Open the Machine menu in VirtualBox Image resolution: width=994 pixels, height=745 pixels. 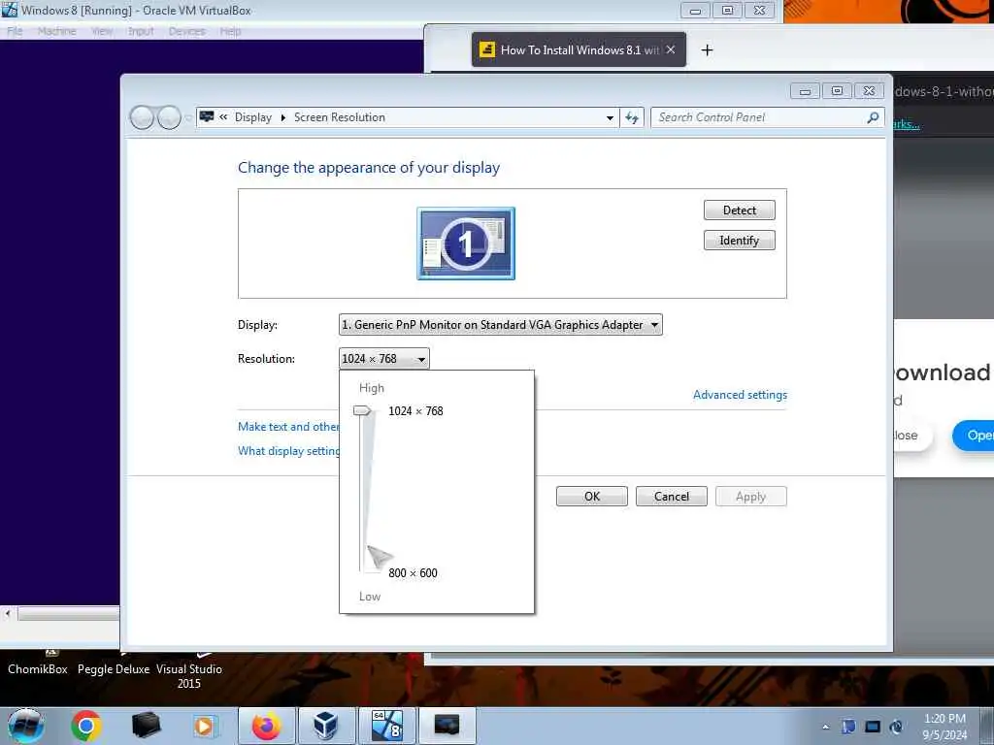[x=56, y=31]
